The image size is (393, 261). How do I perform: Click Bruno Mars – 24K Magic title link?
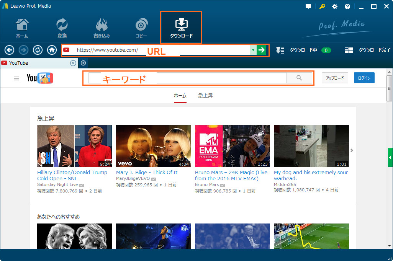tap(231, 175)
